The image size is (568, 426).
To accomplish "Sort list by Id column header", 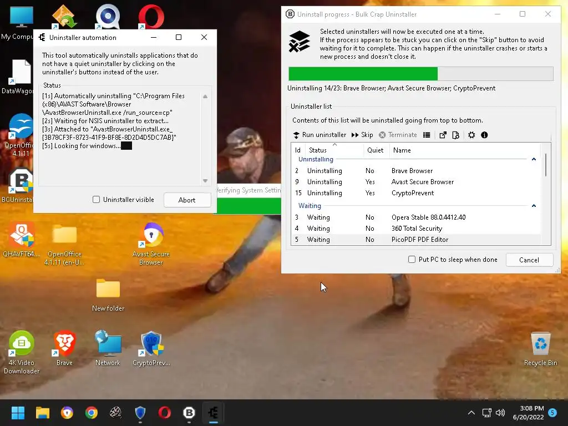I will pos(298,150).
